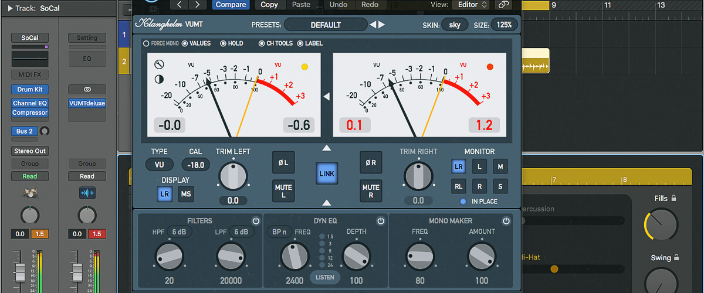Toggle the LINK button
Viewport: 704px width, 293px height.
327,173
